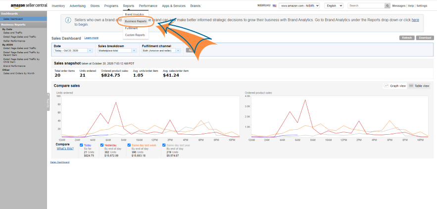Open the English language selector
This screenshot has width=437, height=209.
[335, 5]
